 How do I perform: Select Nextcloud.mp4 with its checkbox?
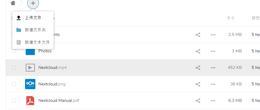(x=14, y=68)
